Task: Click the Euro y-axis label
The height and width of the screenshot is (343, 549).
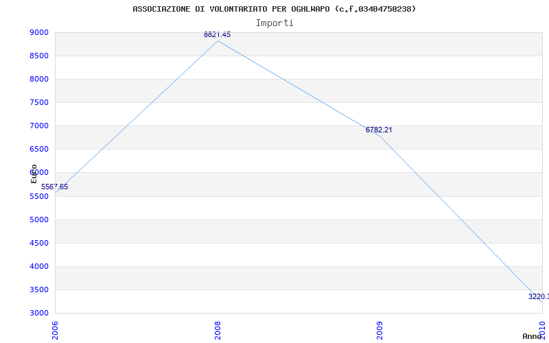Action: [x=34, y=174]
